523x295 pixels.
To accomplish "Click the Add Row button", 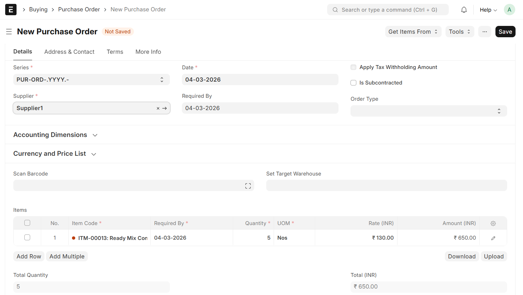I will 29,256.
